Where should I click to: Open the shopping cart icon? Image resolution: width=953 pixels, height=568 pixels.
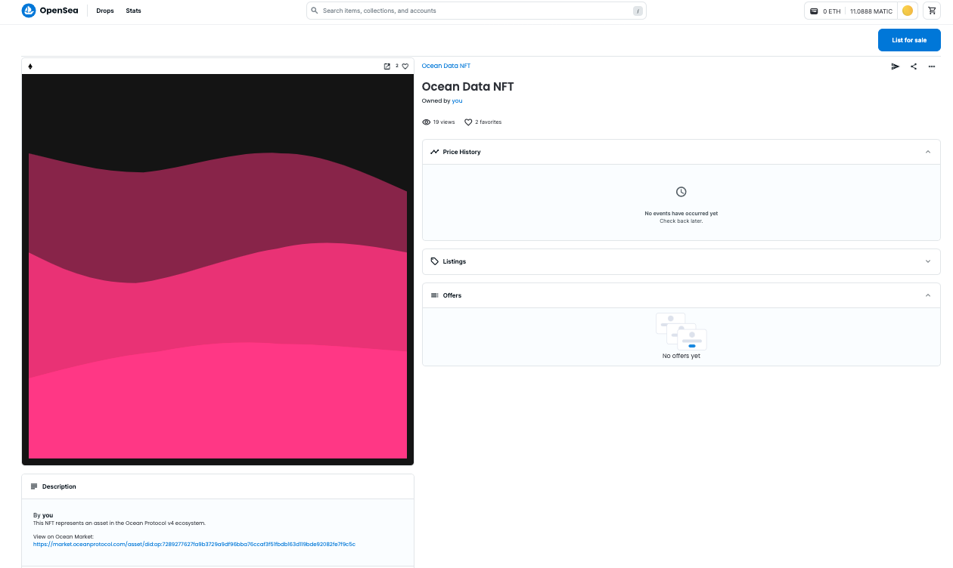930,11
